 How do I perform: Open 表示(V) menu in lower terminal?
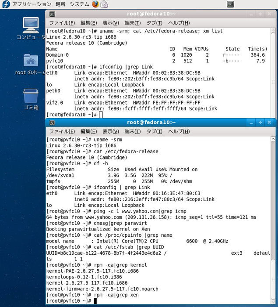(111, 131)
